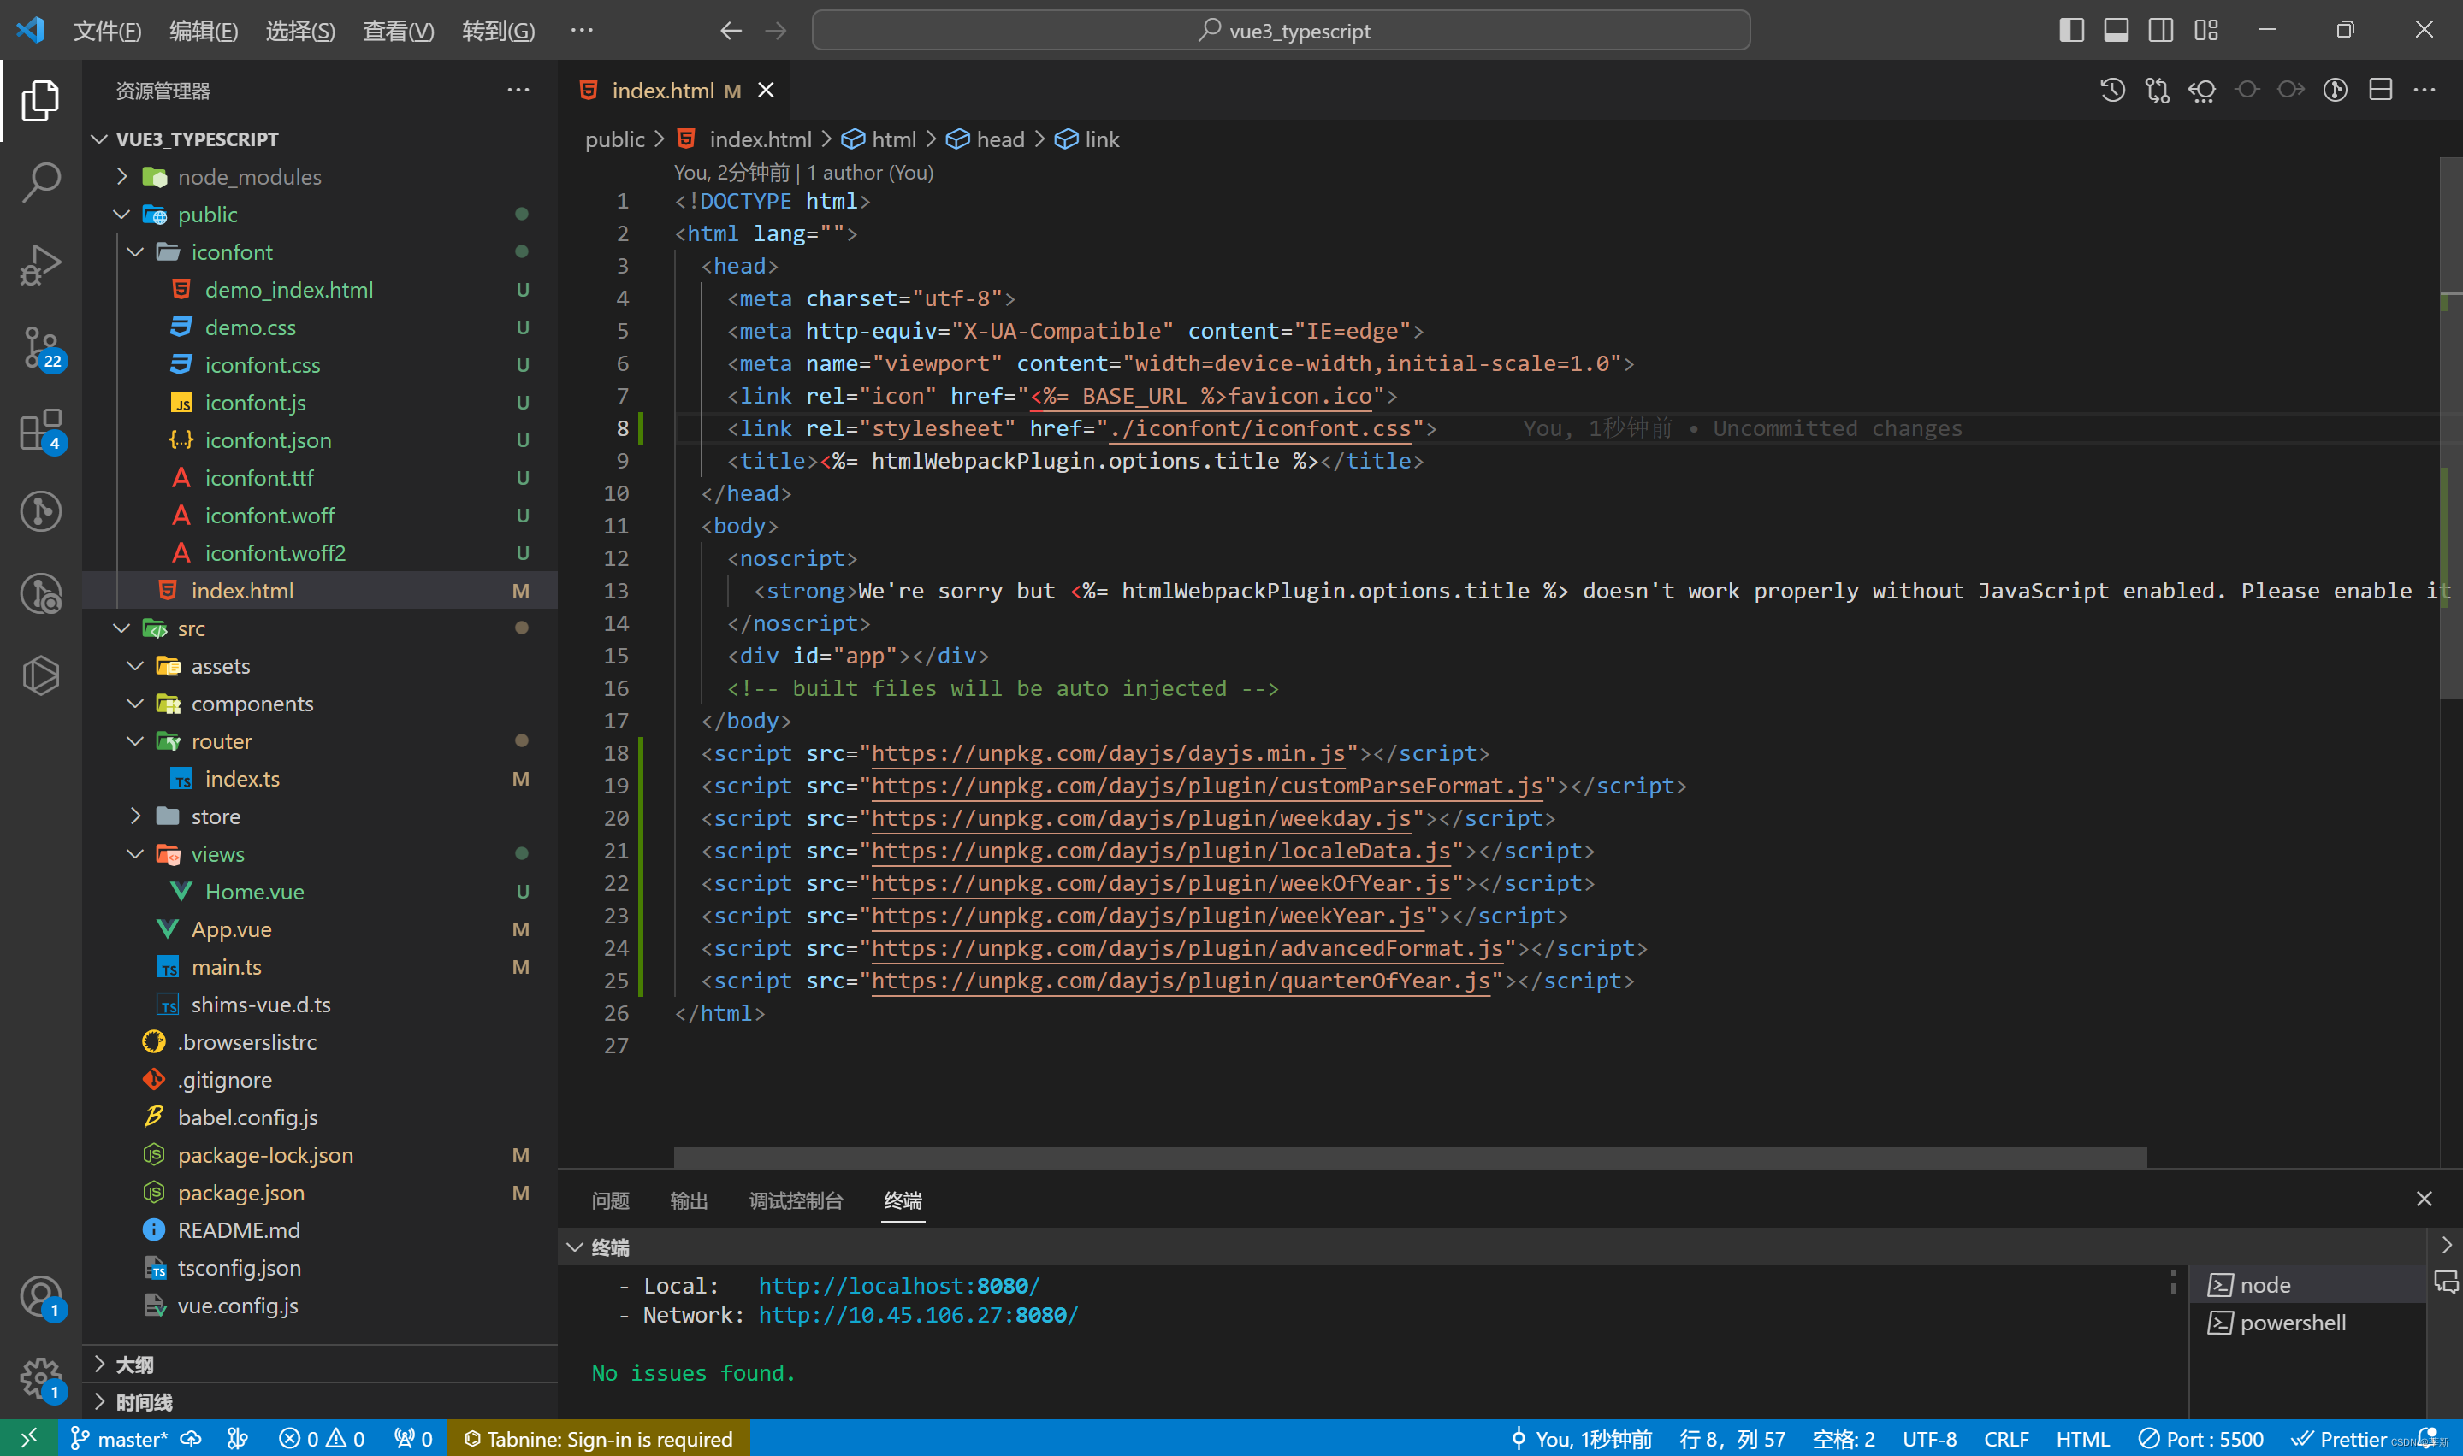Toggle the secondary side bar
Viewport: 2463px width, 1456px height.
coord(2161,31)
